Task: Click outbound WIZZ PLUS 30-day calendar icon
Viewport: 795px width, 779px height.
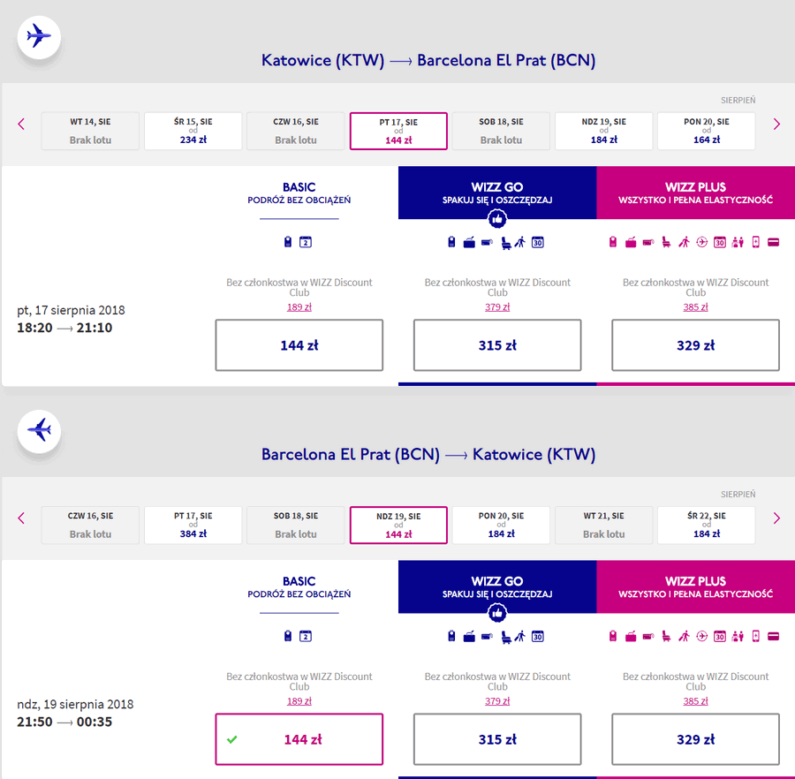Action: 719,242
